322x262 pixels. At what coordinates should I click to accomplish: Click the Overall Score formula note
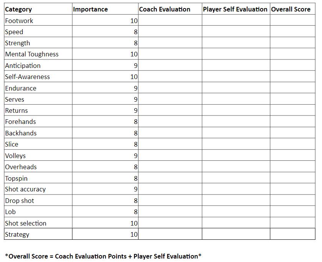coord(103,256)
